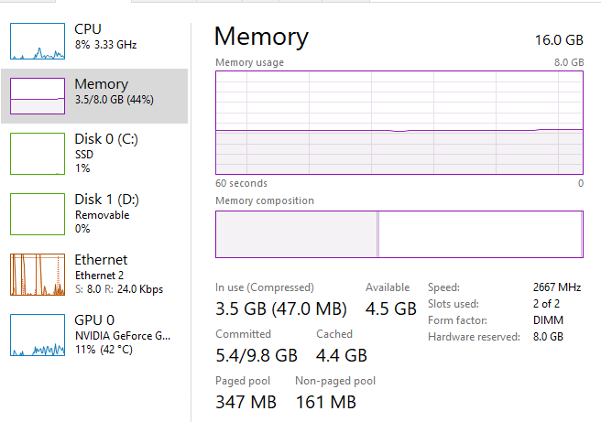Image resolution: width=601 pixels, height=422 pixels.
Task: Click the Hardware reserved 8.0 GB value
Action: pyautogui.click(x=548, y=337)
